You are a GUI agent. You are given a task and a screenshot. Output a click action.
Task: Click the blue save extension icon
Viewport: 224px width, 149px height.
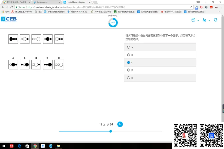pos(196,8)
